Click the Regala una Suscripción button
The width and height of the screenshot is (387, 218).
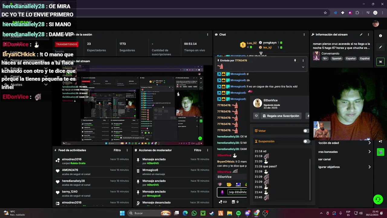(281, 116)
